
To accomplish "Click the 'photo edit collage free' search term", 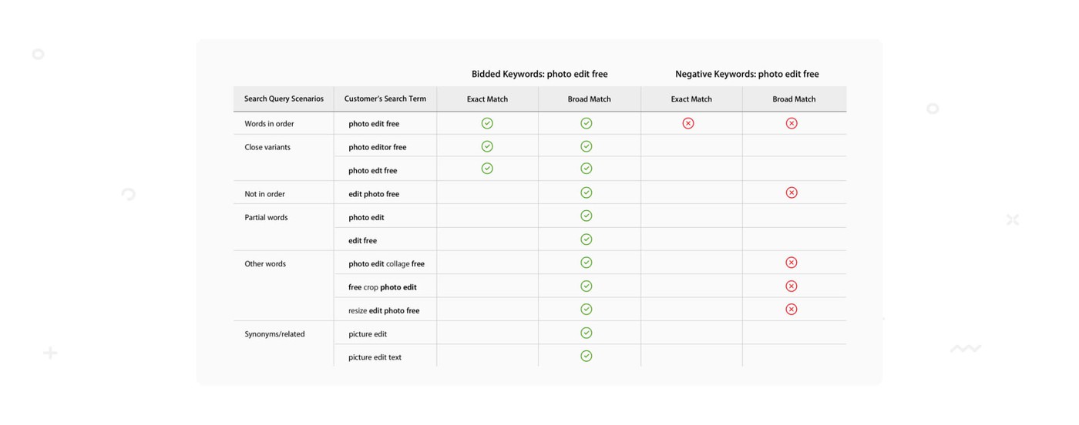I will (x=386, y=264).
